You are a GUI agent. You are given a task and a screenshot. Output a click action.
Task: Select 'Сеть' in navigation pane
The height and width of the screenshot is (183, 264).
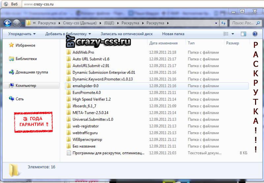tap(19, 99)
